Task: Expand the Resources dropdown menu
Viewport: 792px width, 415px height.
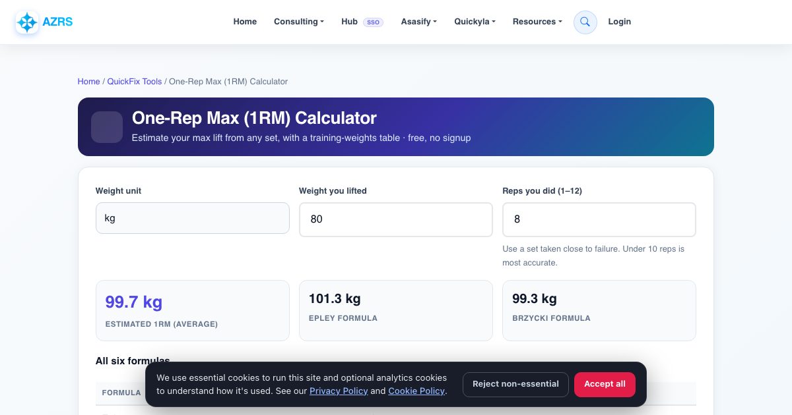Action: 537,22
